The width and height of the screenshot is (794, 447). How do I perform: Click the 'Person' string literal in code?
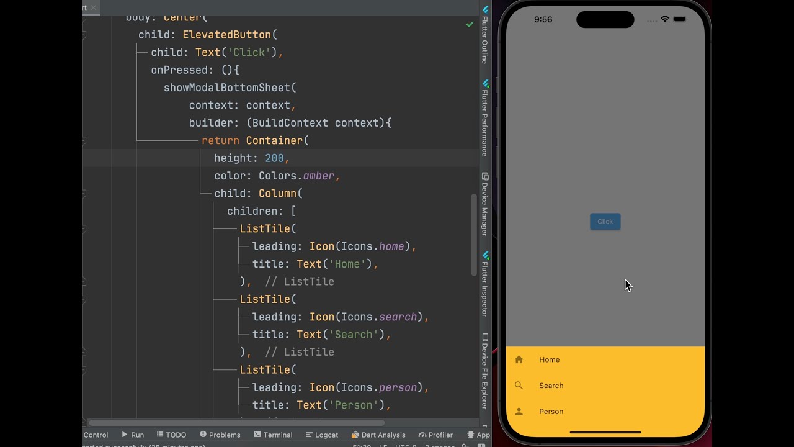pyautogui.click(x=354, y=405)
